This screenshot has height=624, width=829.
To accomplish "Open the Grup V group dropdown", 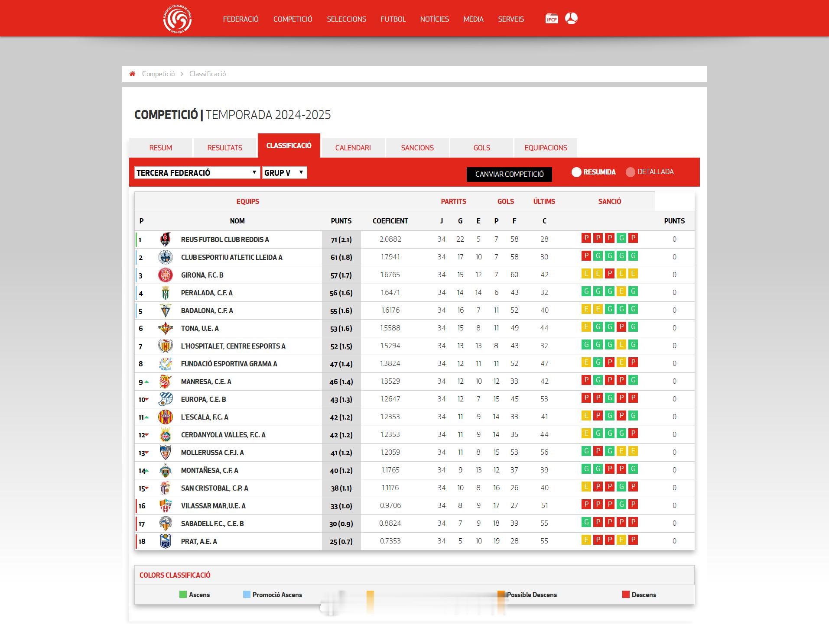I will (284, 172).
